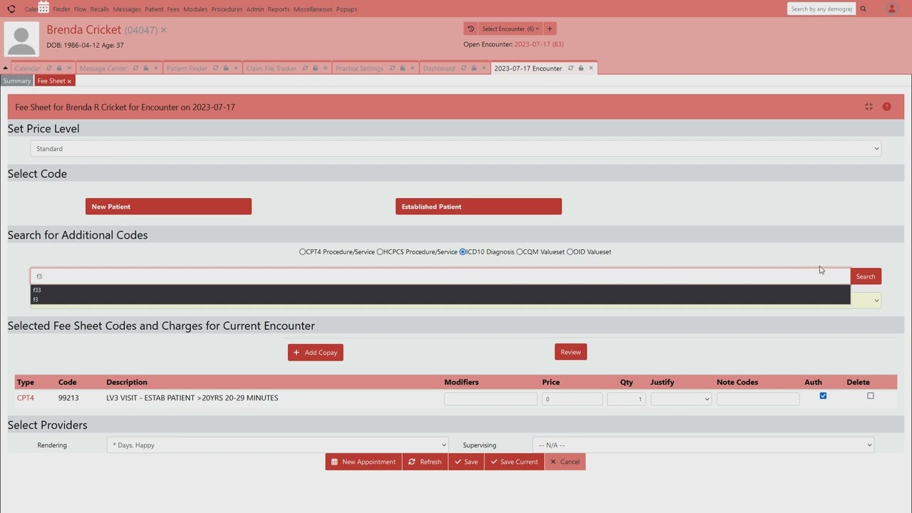912x513 pixels.
Task: Refresh the Message Center tab
Action: (x=135, y=68)
